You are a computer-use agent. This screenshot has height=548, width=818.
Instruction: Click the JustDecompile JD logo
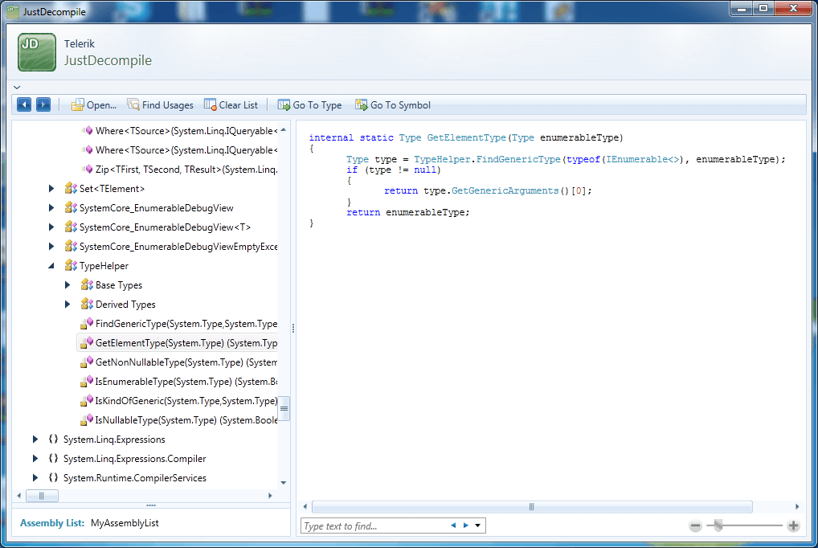[36, 52]
